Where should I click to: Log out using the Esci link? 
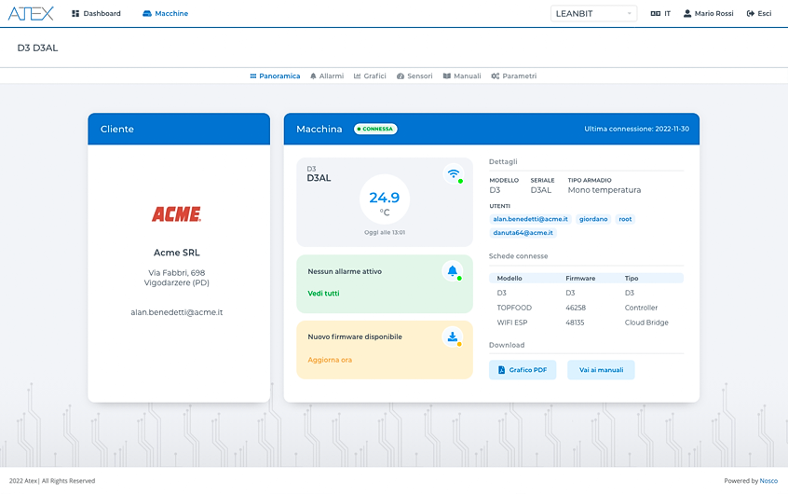(759, 14)
